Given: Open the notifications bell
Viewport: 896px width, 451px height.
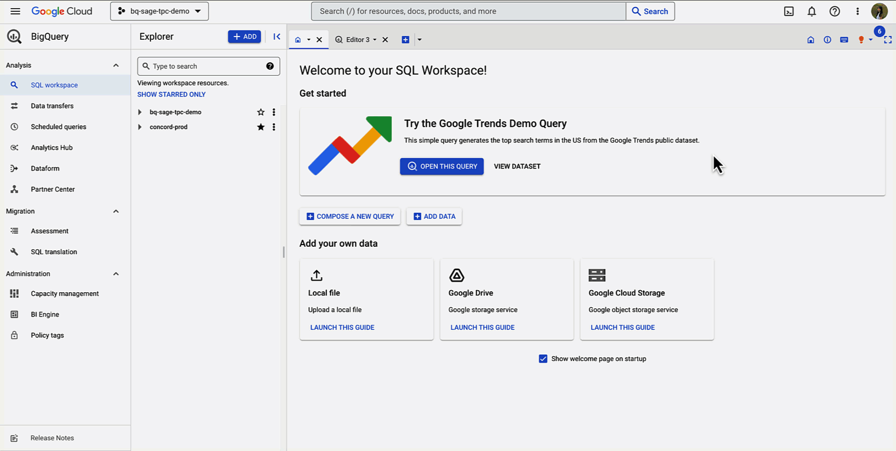Looking at the screenshot, I should [812, 11].
